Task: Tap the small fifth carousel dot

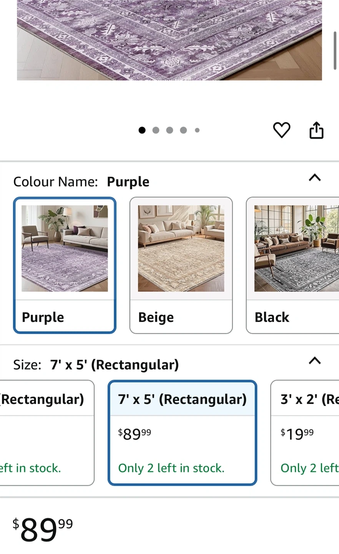Action: point(197,130)
